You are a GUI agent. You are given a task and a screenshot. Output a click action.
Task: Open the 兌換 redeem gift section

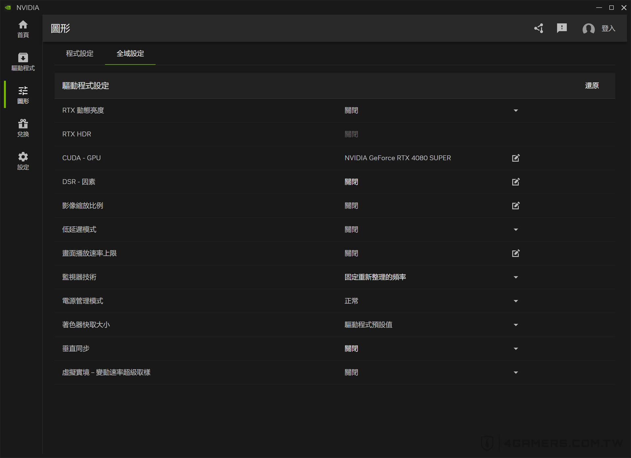click(x=23, y=128)
